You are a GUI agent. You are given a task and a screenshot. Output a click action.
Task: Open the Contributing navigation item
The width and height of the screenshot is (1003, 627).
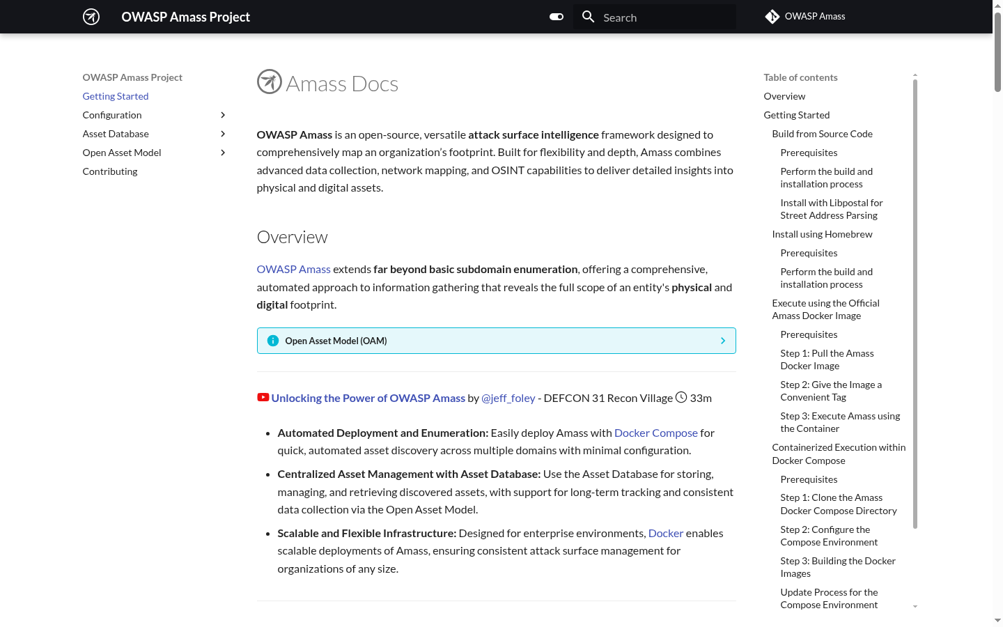tap(110, 171)
